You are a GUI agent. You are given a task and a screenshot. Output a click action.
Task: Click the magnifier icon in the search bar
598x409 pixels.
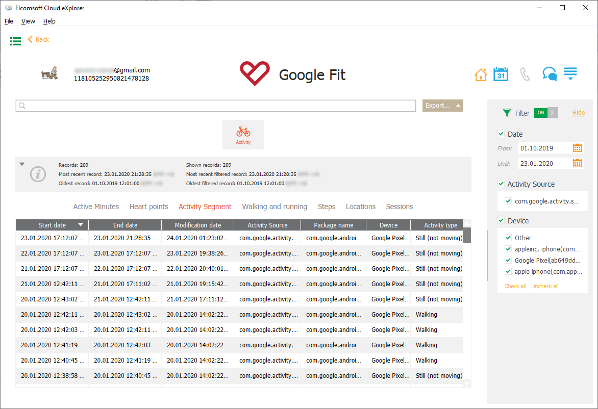click(21, 106)
